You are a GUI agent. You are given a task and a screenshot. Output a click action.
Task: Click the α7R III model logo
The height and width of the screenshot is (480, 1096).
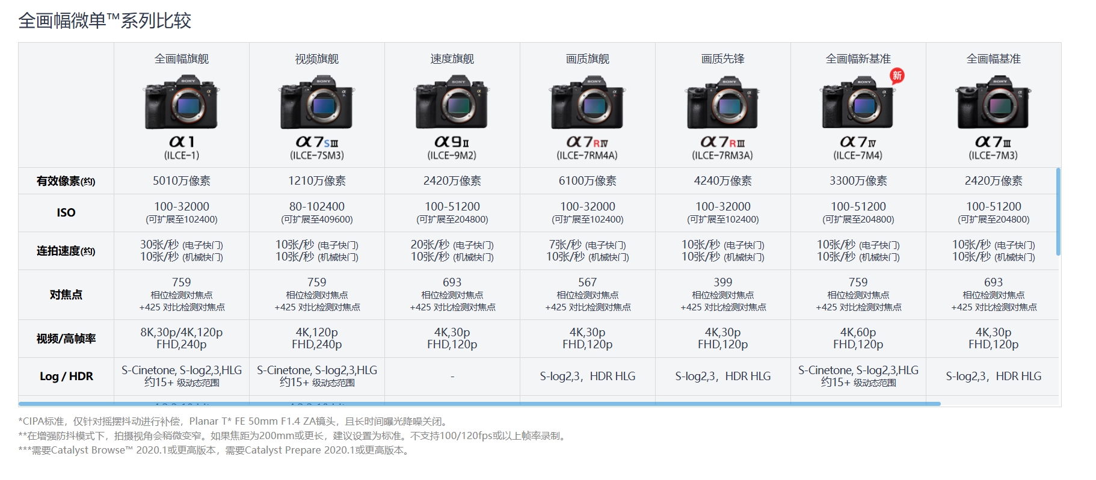pyautogui.click(x=722, y=142)
